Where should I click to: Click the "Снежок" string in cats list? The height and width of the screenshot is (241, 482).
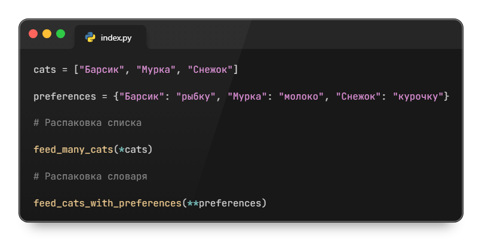(x=211, y=70)
